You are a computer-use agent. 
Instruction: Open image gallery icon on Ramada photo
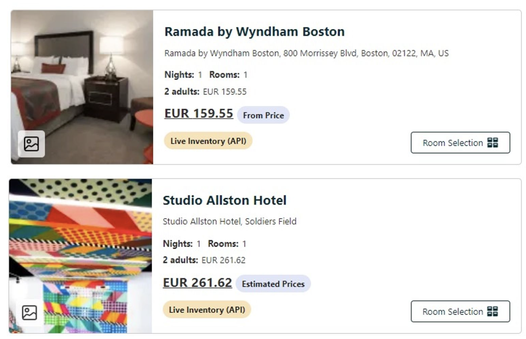[31, 144]
